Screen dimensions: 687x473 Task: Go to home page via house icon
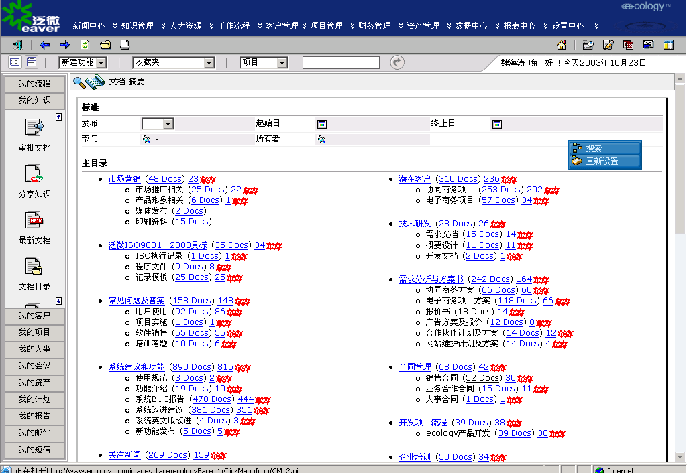(562, 45)
